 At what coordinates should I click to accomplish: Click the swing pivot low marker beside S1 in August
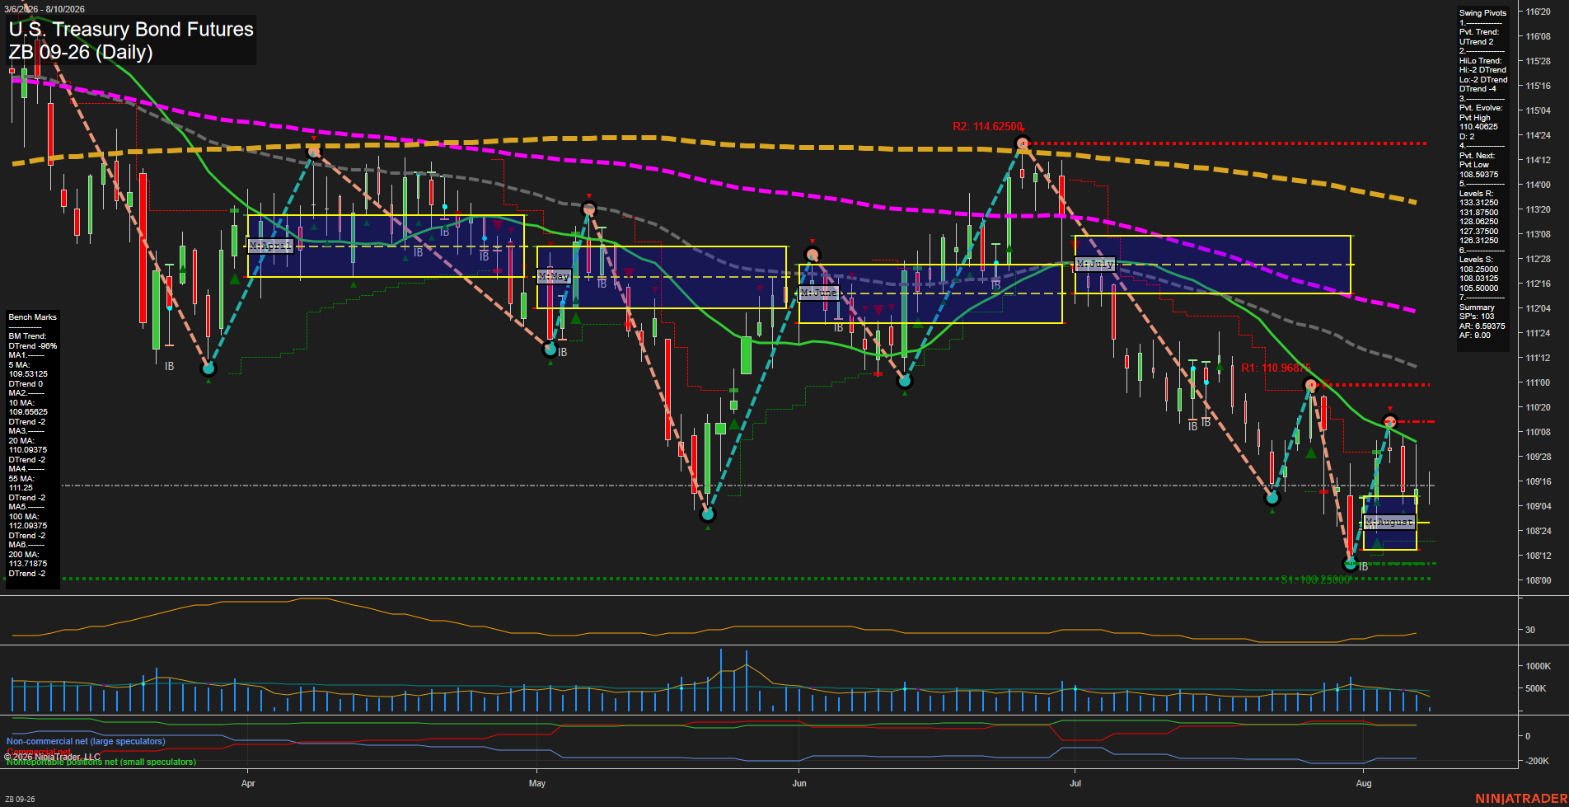(1350, 564)
